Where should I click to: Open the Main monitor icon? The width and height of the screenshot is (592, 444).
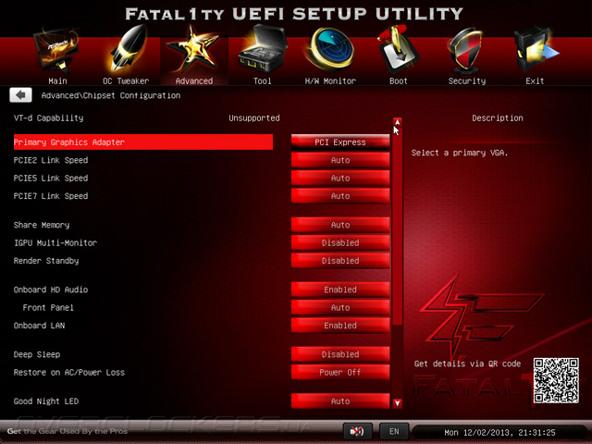[x=56, y=51]
